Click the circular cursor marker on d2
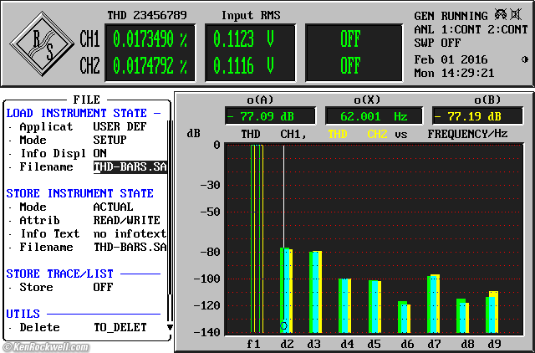The height and width of the screenshot is (353, 535). [284, 325]
